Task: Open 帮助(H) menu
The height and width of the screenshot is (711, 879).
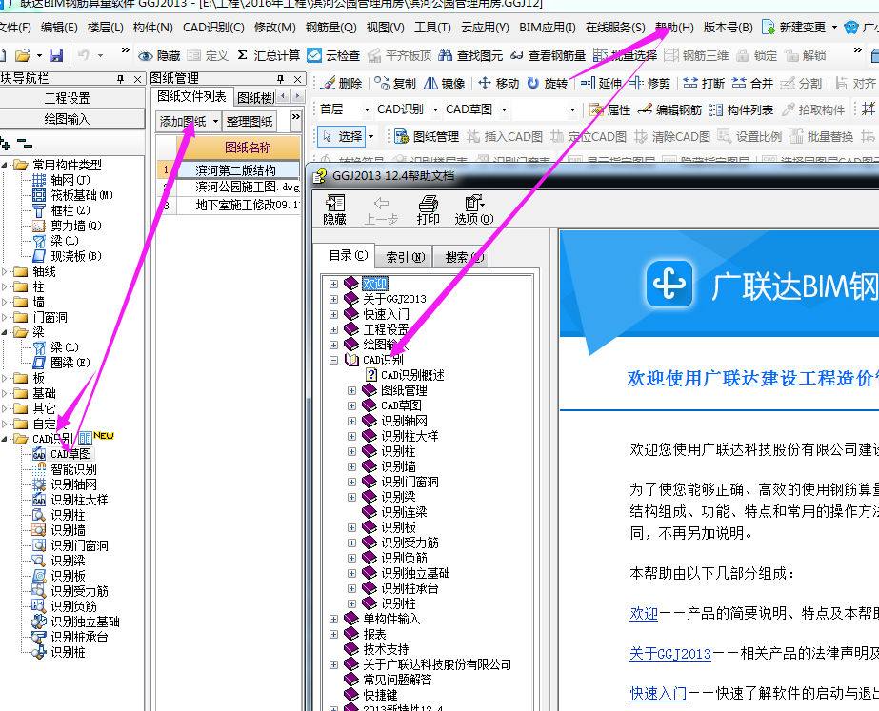Action: 674,27
